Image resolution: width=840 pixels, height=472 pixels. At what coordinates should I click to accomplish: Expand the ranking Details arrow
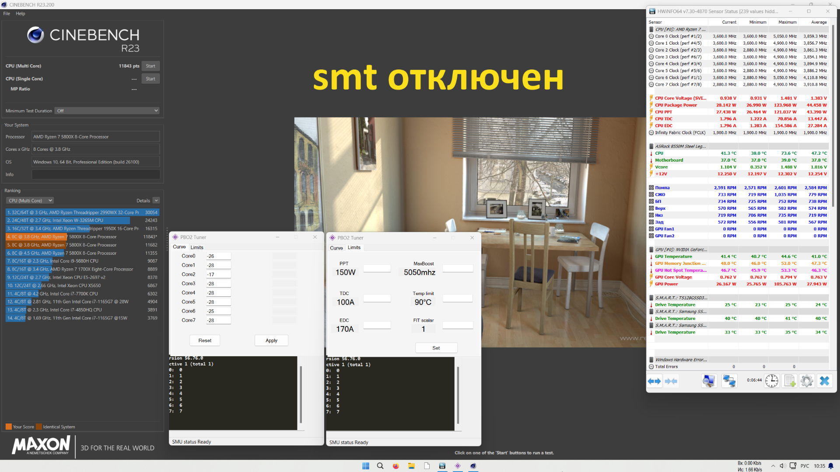[x=156, y=201]
